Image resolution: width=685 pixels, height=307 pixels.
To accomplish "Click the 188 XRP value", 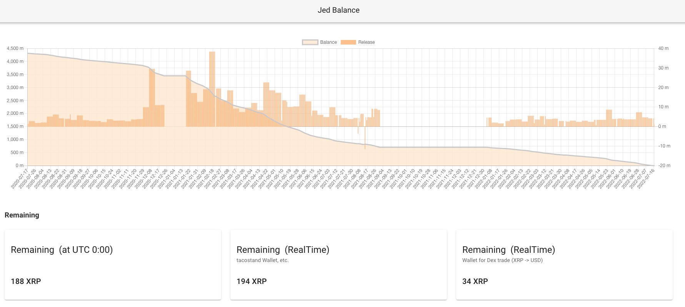I will coord(26,281).
